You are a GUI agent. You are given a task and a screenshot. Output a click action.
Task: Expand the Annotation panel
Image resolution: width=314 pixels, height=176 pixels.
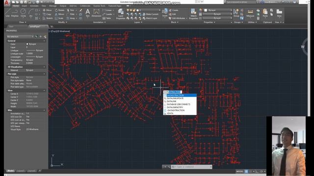click(x=99, y=22)
